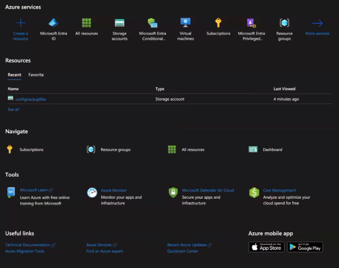The height and width of the screenshot is (268, 339).
Task: Sort resources by Last Viewed column
Action: 284,89
